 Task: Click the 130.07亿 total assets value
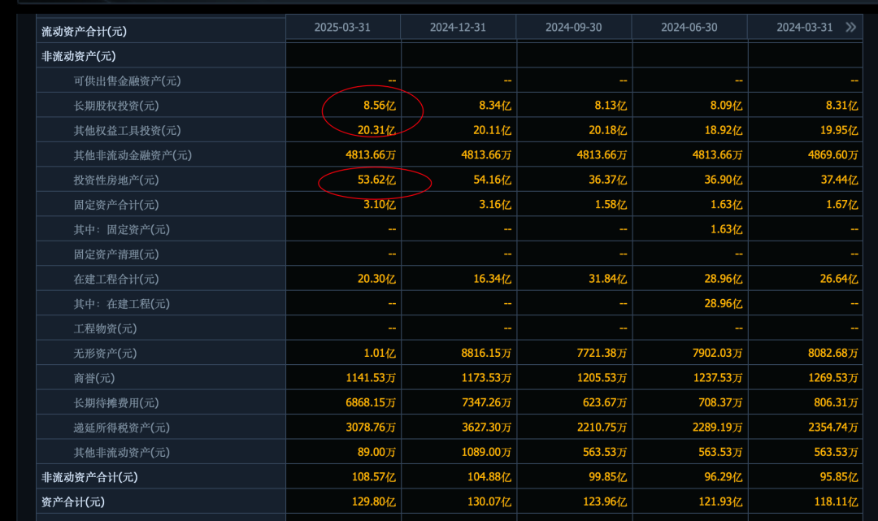(489, 501)
